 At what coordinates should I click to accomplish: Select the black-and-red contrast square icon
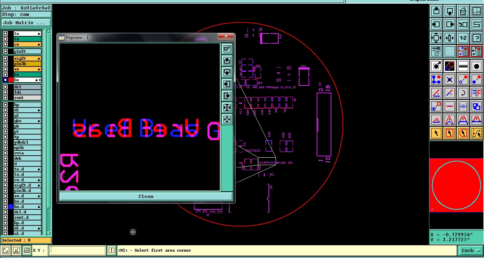[x=450, y=66]
